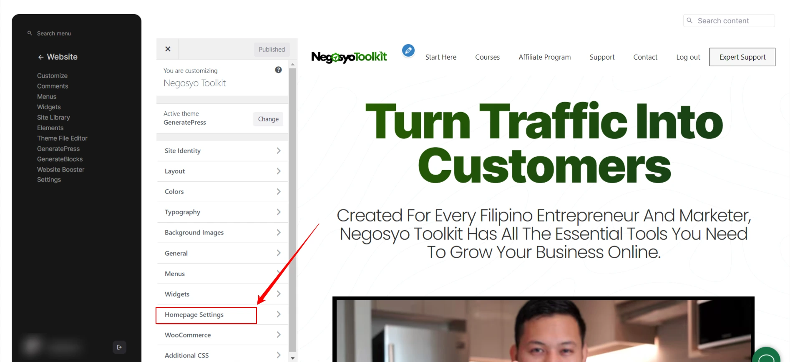Open Menus in the Website sidebar

pos(47,96)
